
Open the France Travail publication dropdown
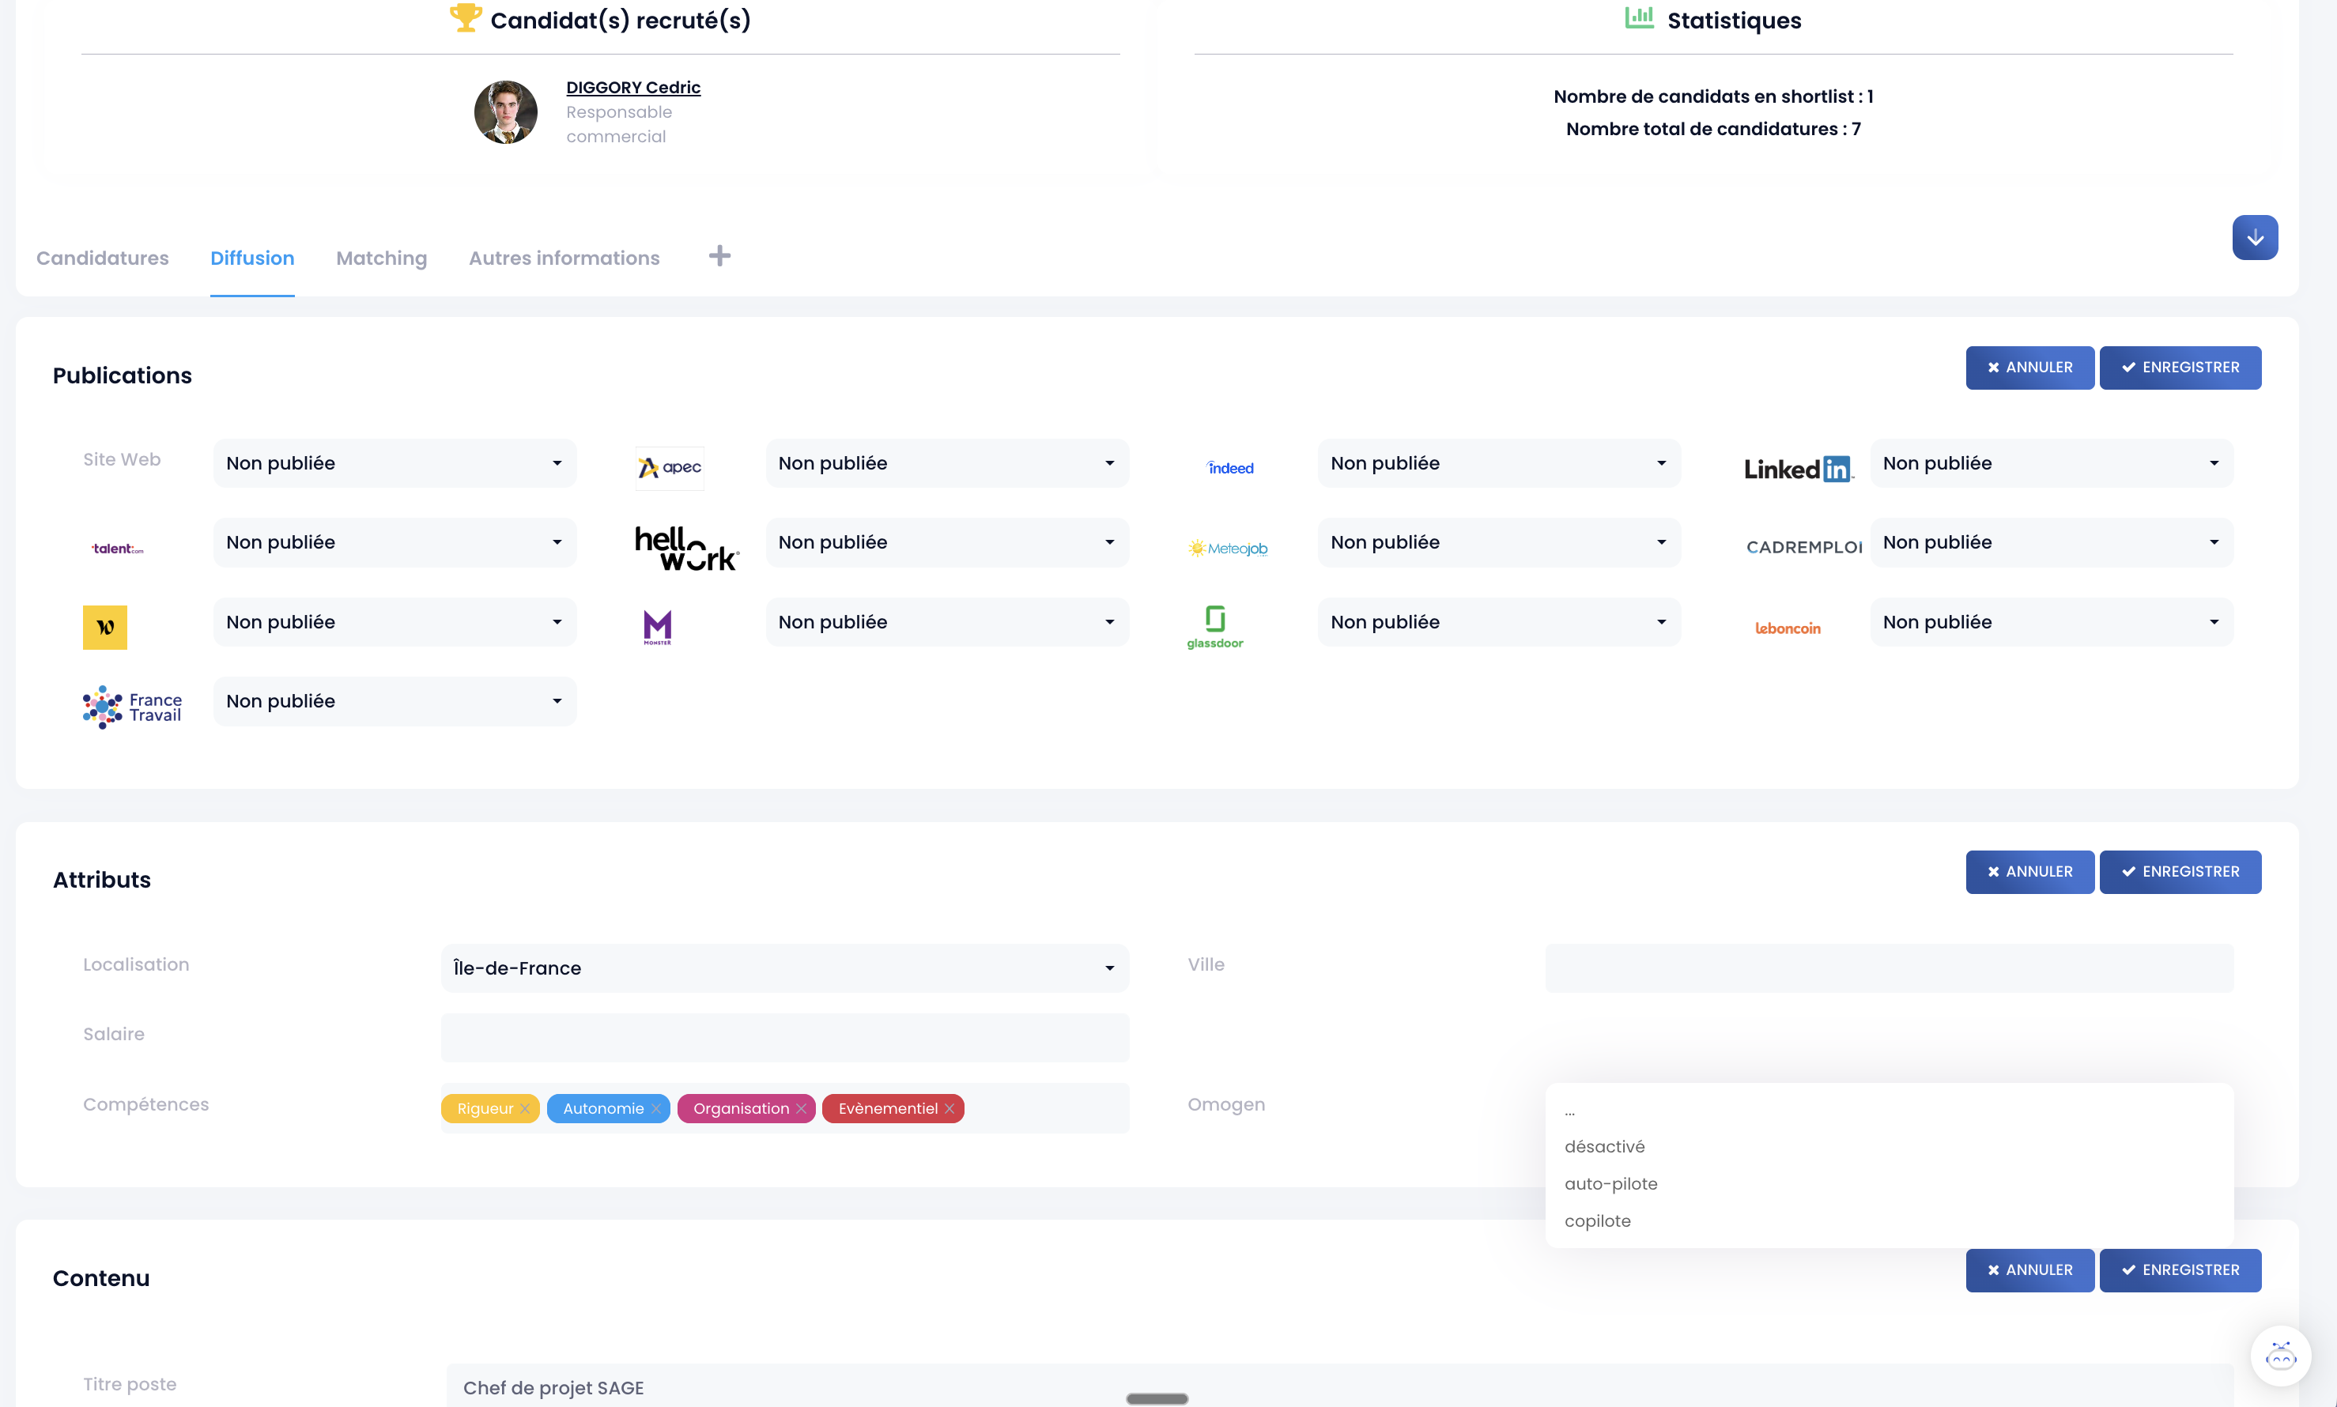tap(395, 700)
